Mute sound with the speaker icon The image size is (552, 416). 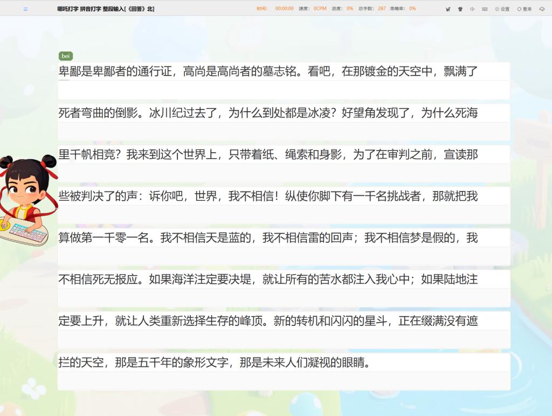tap(472, 9)
